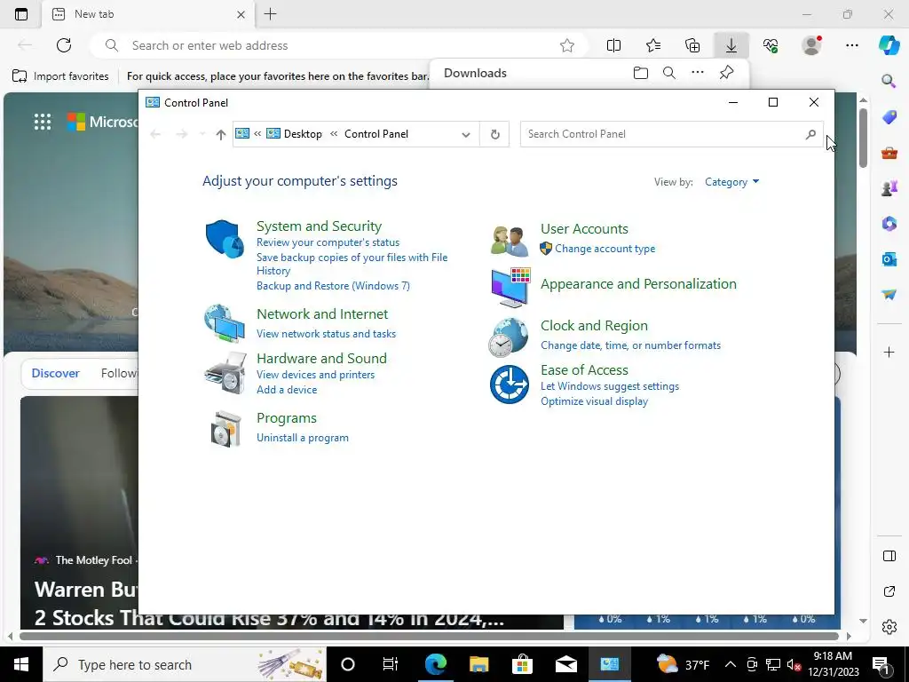This screenshot has height=682, width=909.
Task: Click Review your computer's status
Action: 328,242
